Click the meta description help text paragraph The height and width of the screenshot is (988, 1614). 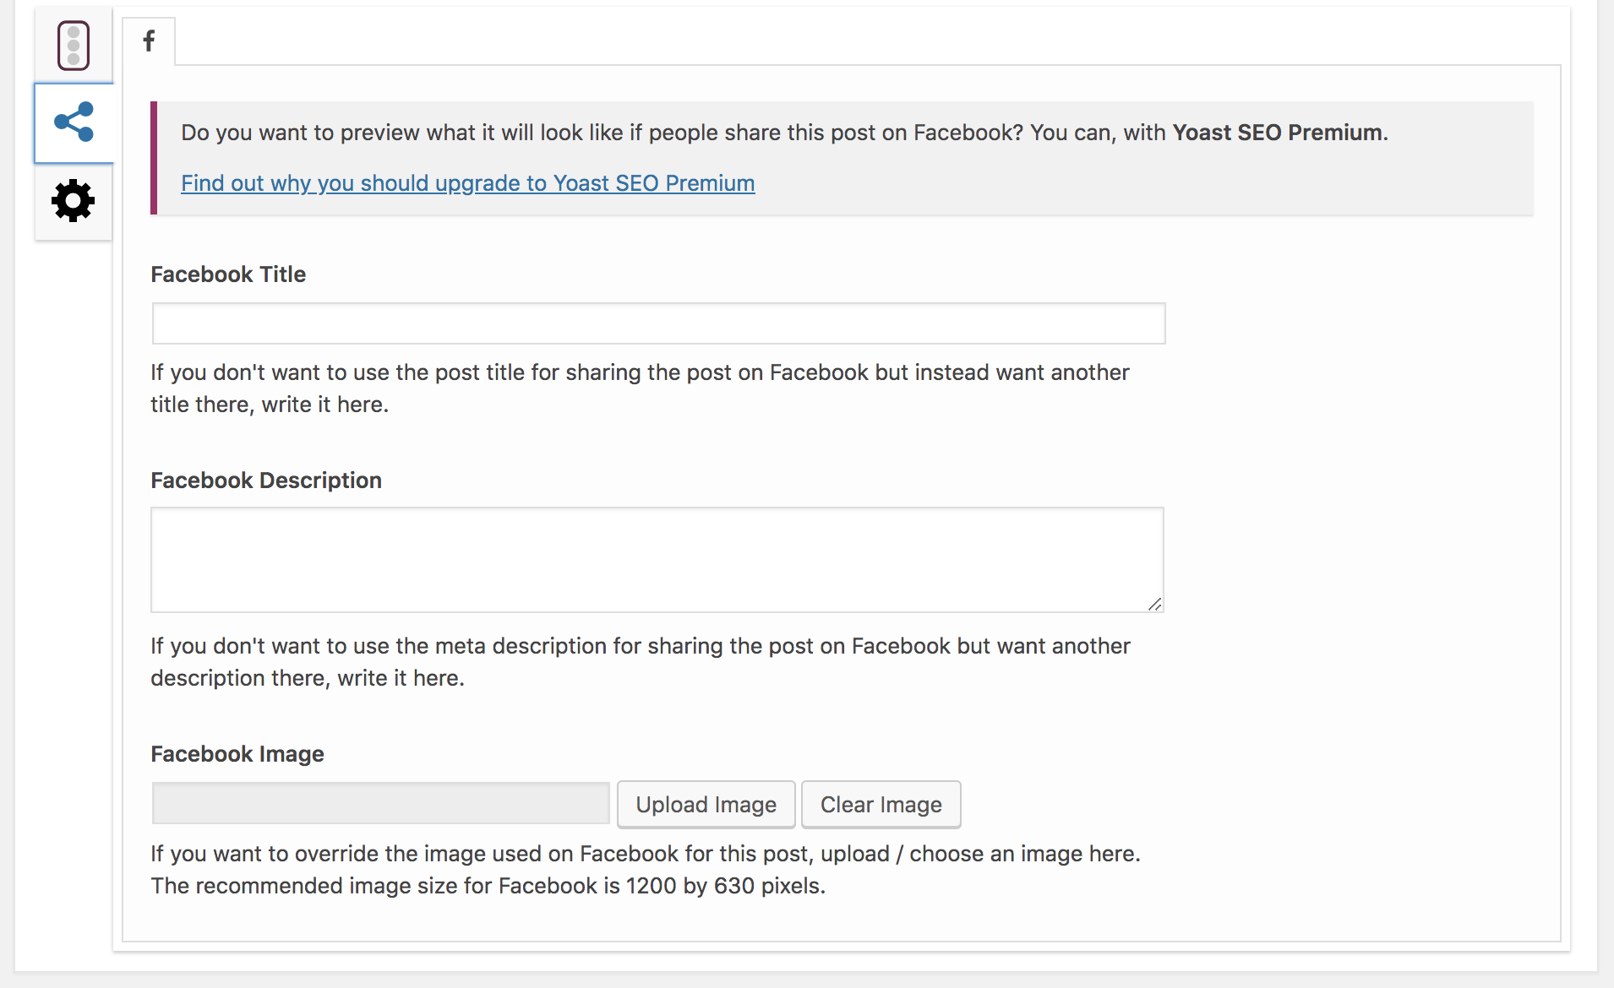641,662
